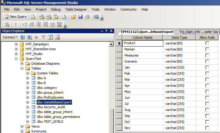Click the Manage Fulltext Index icon
Screen dimensions: 220x133
point(39,24)
